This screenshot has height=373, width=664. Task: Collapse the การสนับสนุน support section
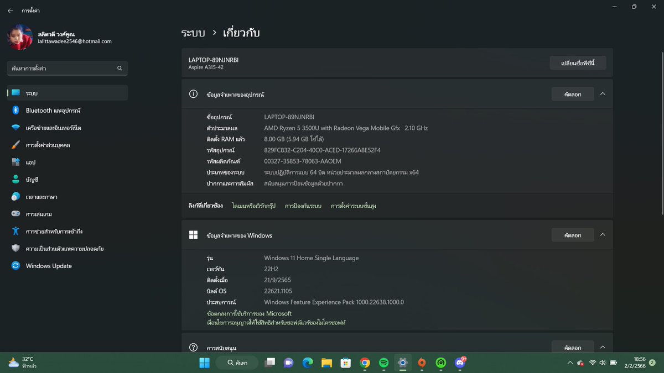(603, 348)
